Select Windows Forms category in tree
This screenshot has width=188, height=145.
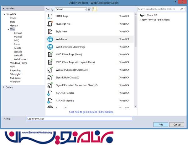(x=18, y=63)
